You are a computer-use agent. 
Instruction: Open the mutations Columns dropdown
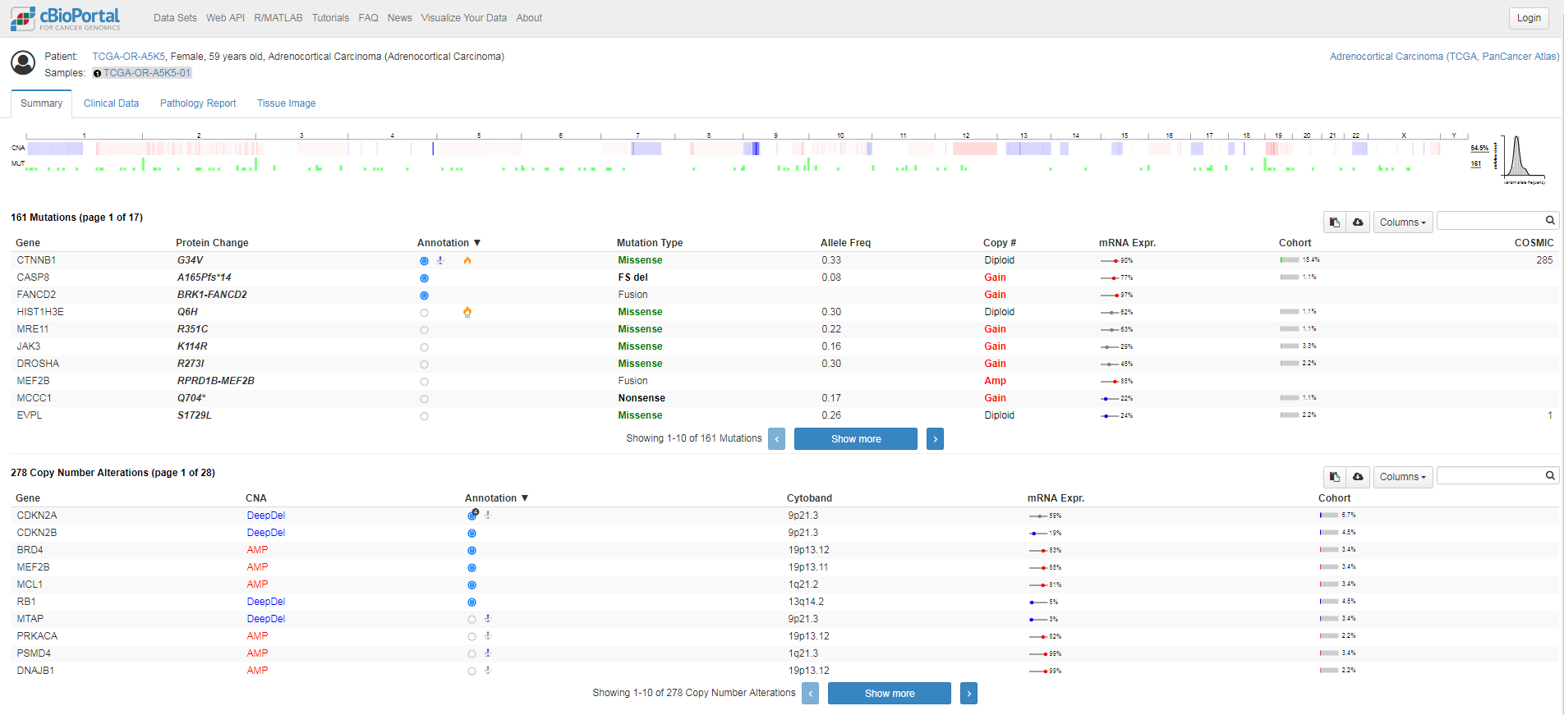click(x=1403, y=222)
